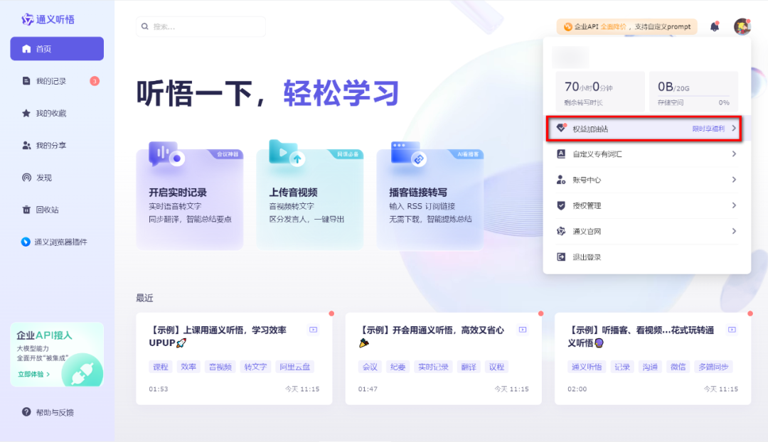Open 权益加油站 menu entry
Viewport: 768px width, 442px height.
[644, 129]
